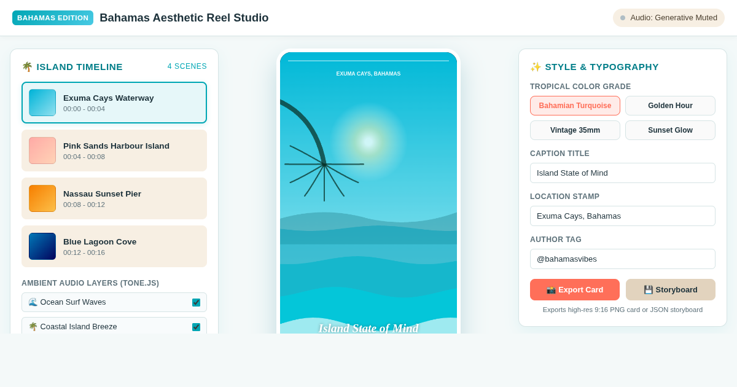Focus the Caption Title input field

[x=623, y=173]
